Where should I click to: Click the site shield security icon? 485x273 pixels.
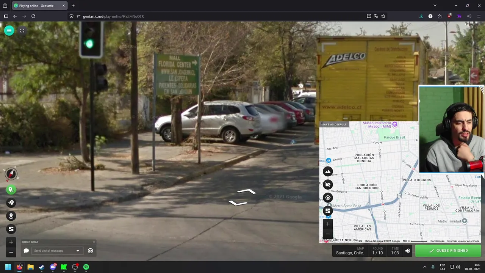(x=71, y=16)
